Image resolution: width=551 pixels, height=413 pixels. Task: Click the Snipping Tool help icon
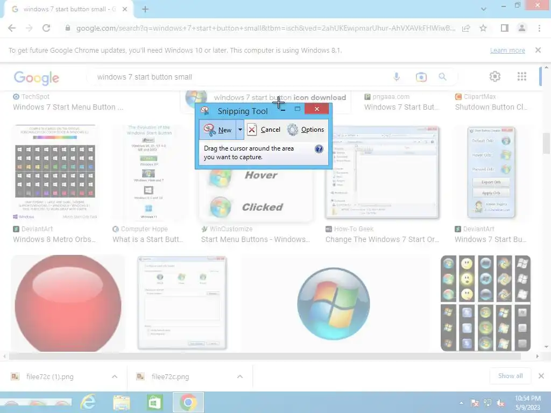click(x=319, y=149)
